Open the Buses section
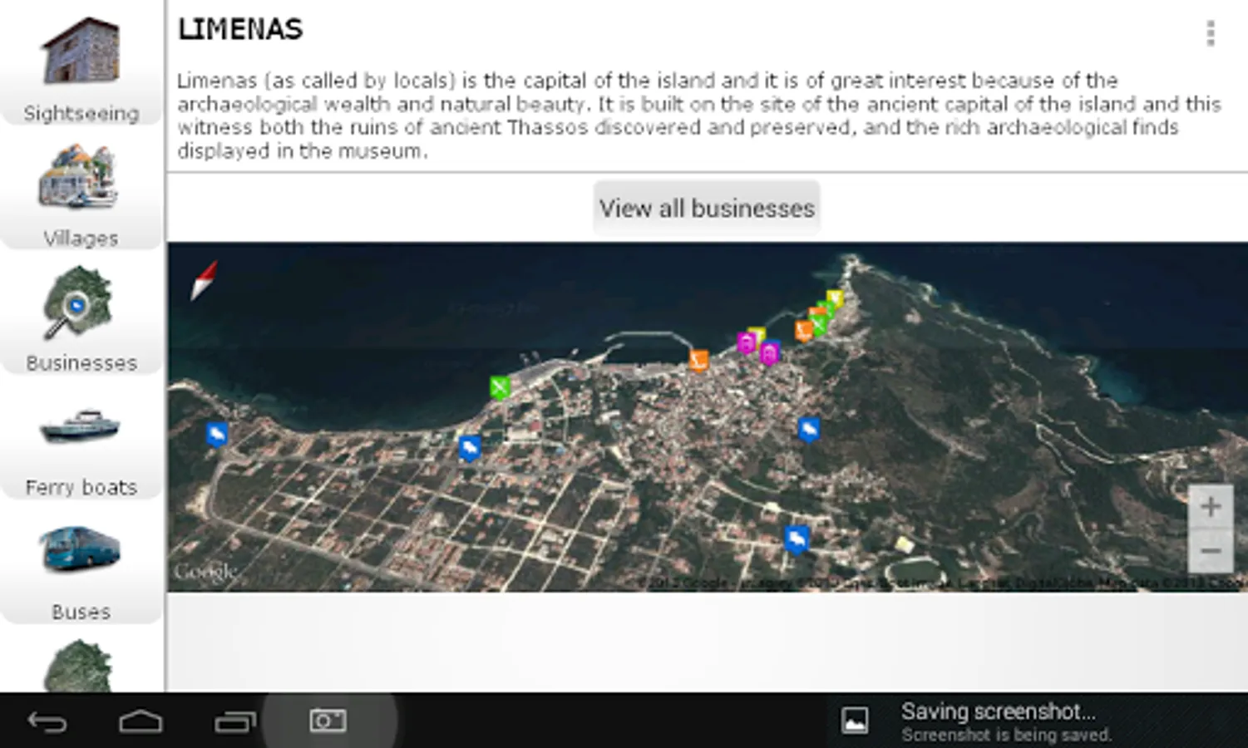Screen dimensions: 1248x748 [x=81, y=563]
